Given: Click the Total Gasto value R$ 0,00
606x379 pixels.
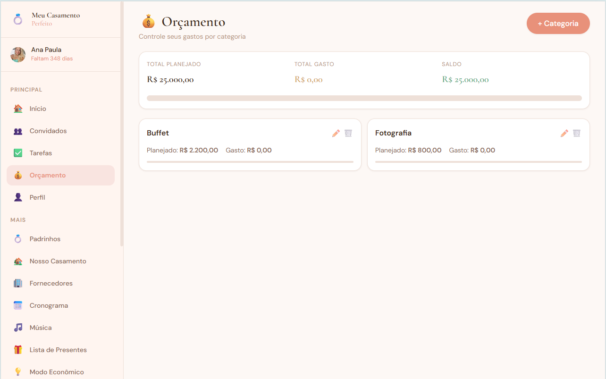Looking at the screenshot, I should pyautogui.click(x=309, y=80).
